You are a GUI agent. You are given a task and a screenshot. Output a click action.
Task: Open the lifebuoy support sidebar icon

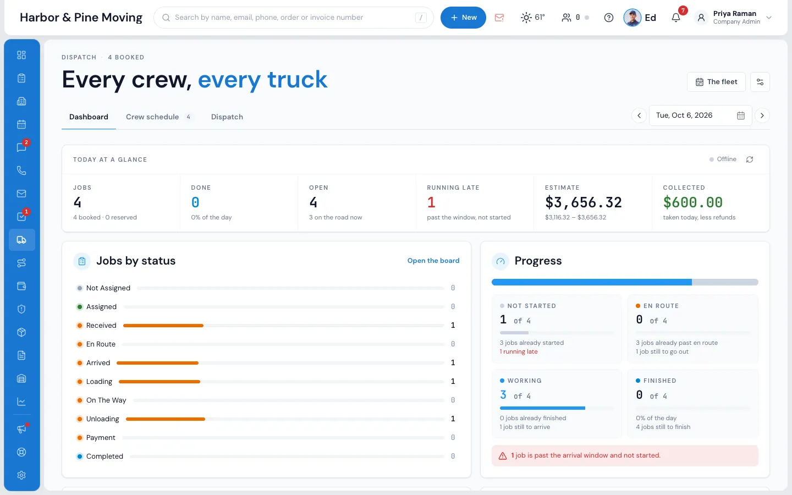(x=21, y=452)
